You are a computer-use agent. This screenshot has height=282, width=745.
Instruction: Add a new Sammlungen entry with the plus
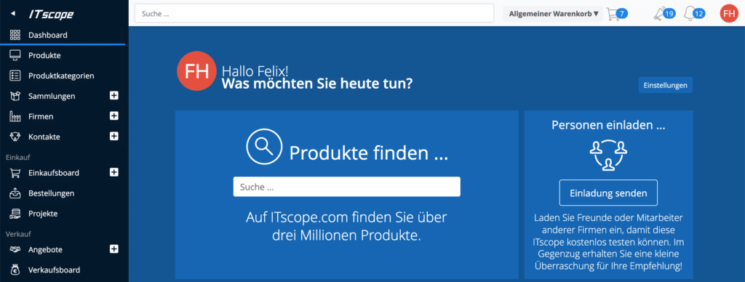[x=114, y=96]
